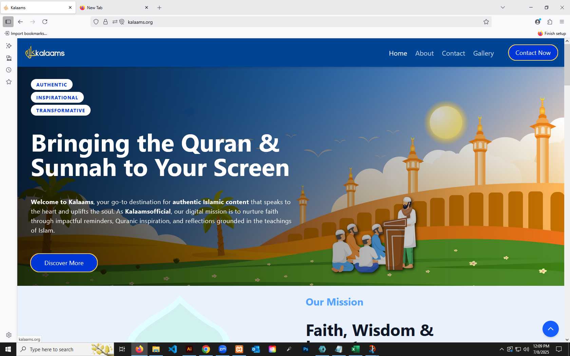
Task: Open the notifications center
Action: pos(559,349)
